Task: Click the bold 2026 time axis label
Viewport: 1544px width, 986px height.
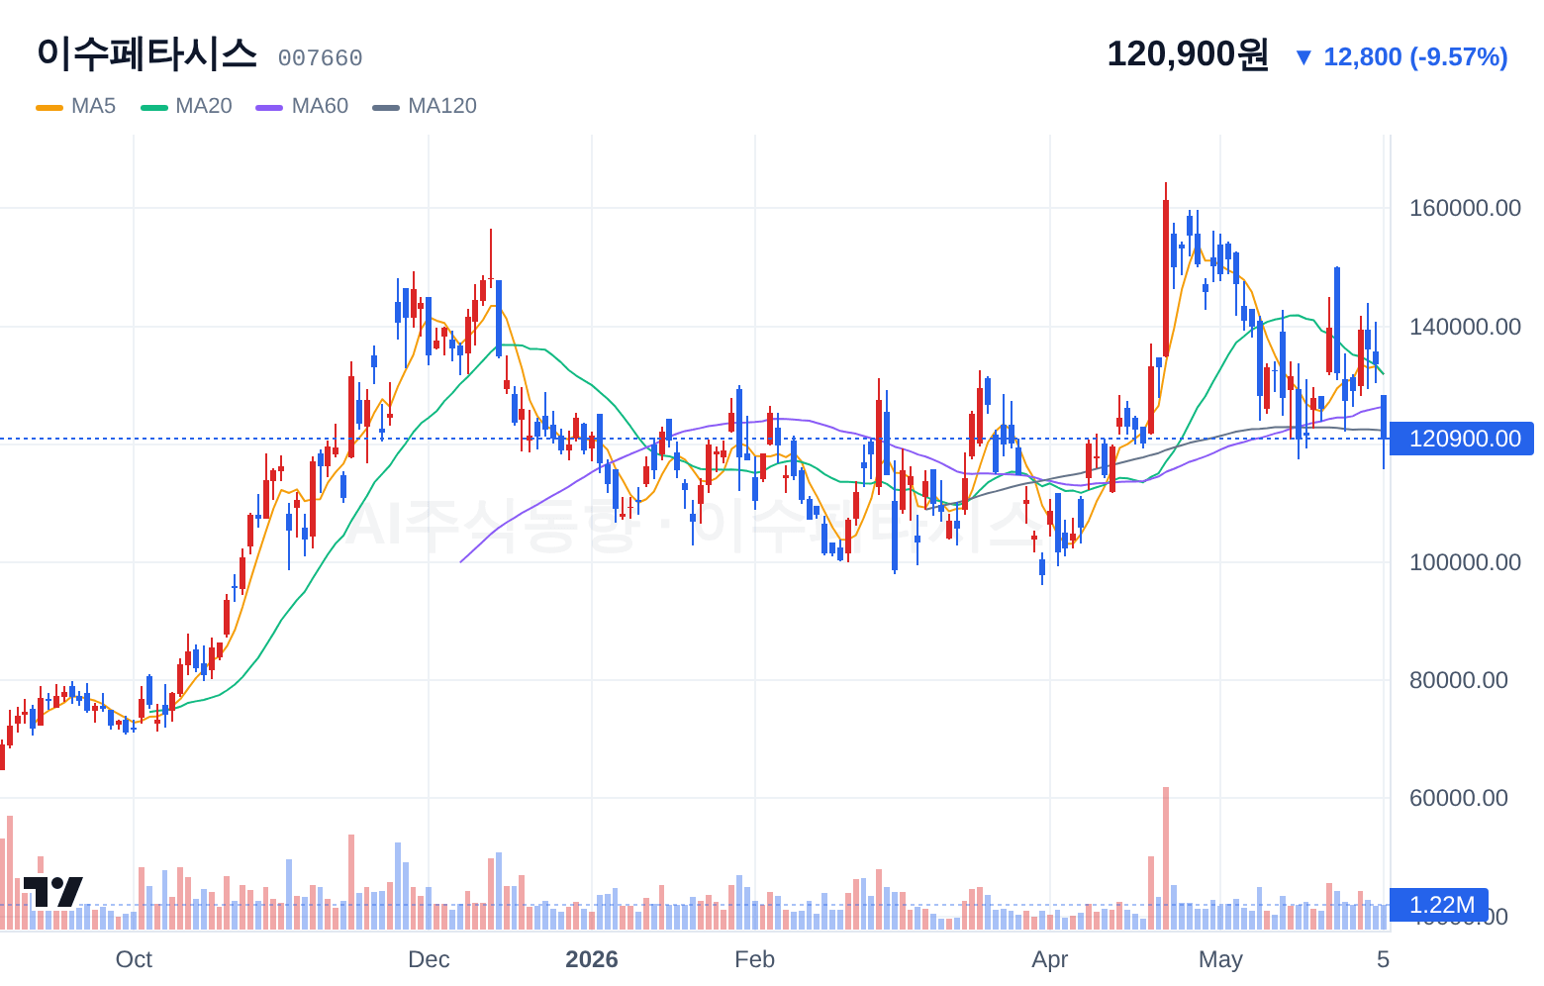Action: click(x=592, y=959)
